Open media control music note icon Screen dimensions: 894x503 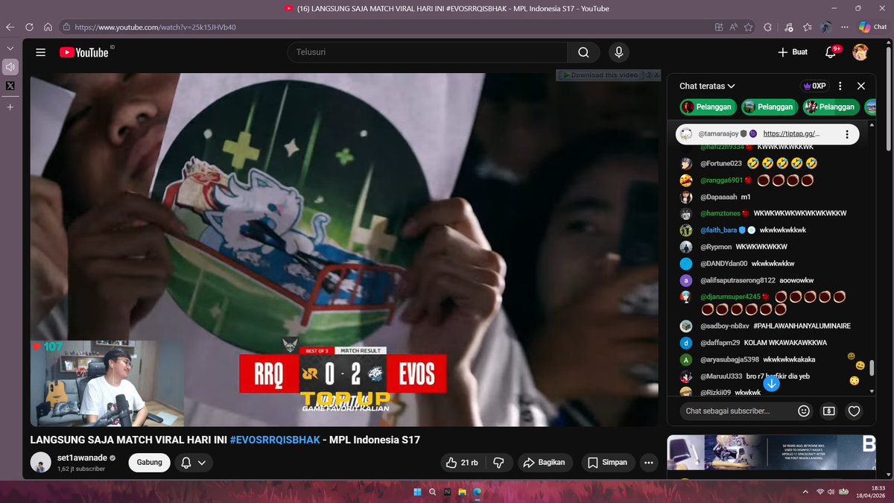pyautogui.click(x=788, y=27)
